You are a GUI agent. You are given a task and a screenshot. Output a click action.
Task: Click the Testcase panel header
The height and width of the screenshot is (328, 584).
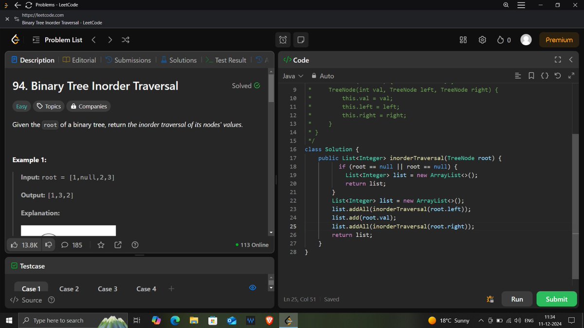[x=28, y=266]
